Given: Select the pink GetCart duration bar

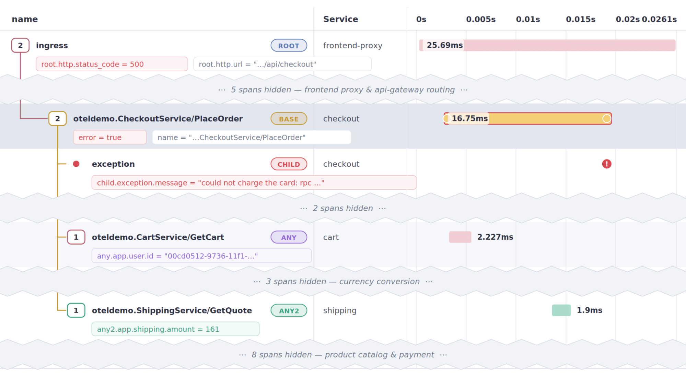Looking at the screenshot, I should click(x=460, y=237).
